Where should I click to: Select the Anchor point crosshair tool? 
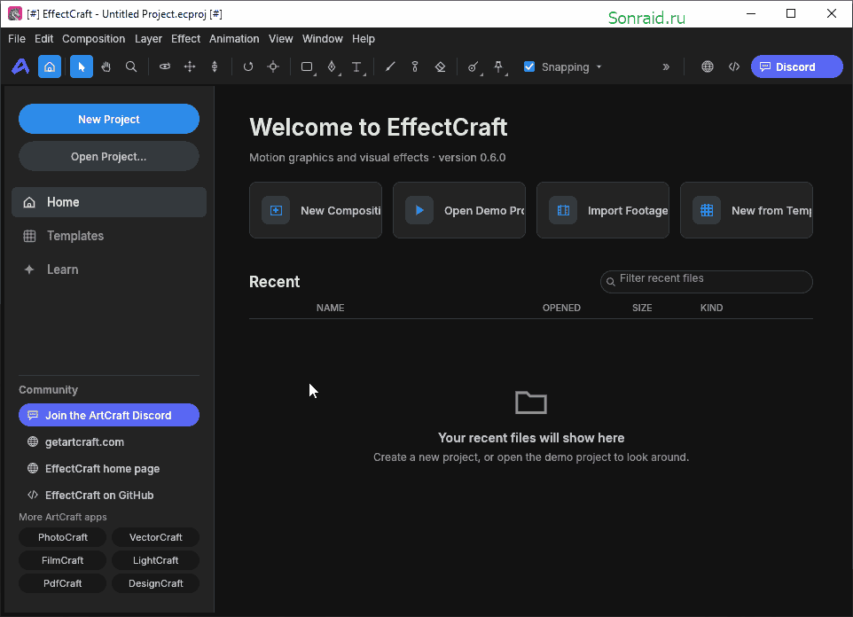(273, 66)
